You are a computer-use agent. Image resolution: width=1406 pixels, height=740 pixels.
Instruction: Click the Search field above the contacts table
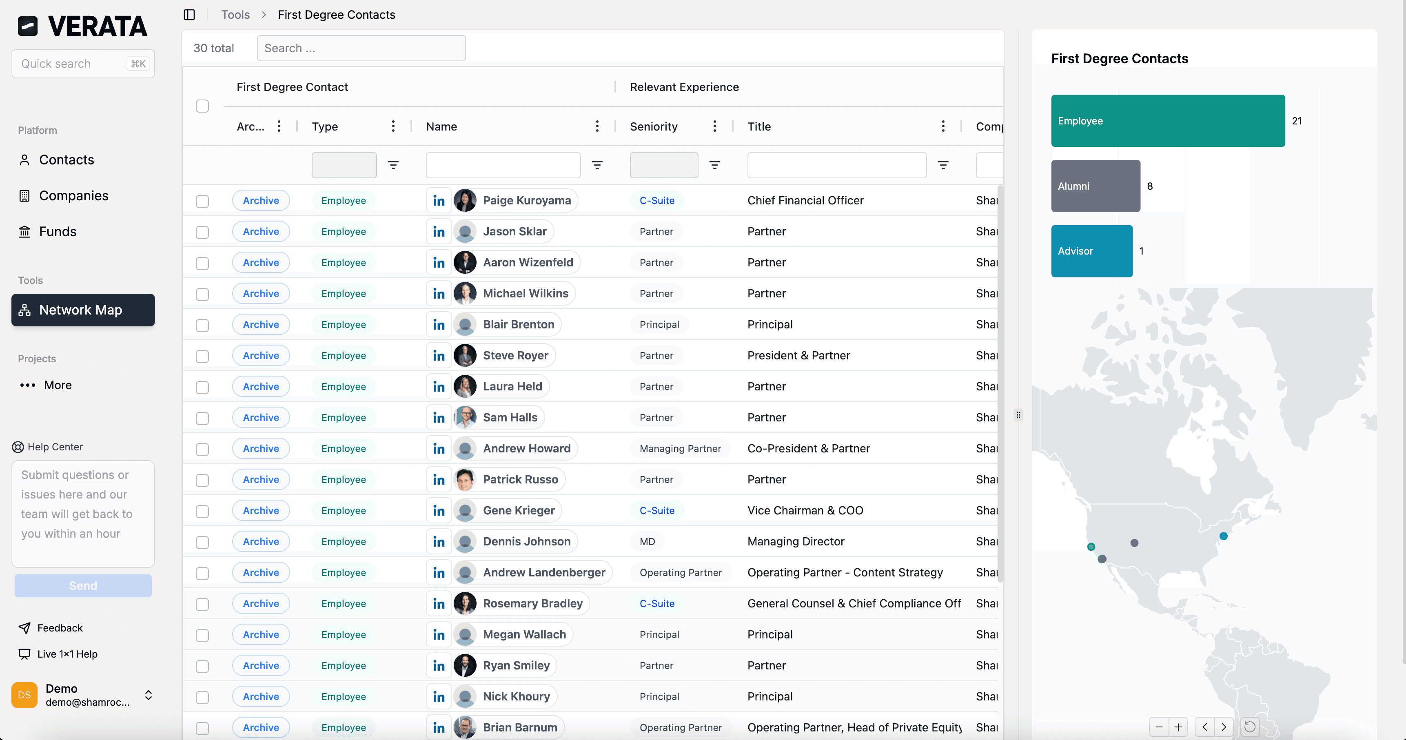point(361,48)
